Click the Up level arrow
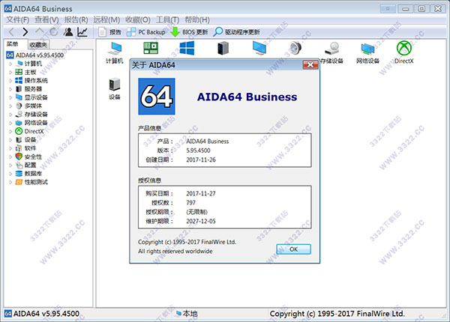 40,31
